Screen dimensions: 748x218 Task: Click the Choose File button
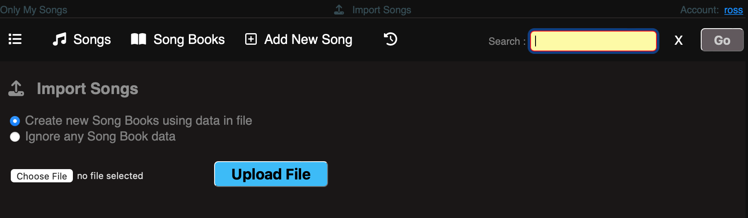point(42,176)
